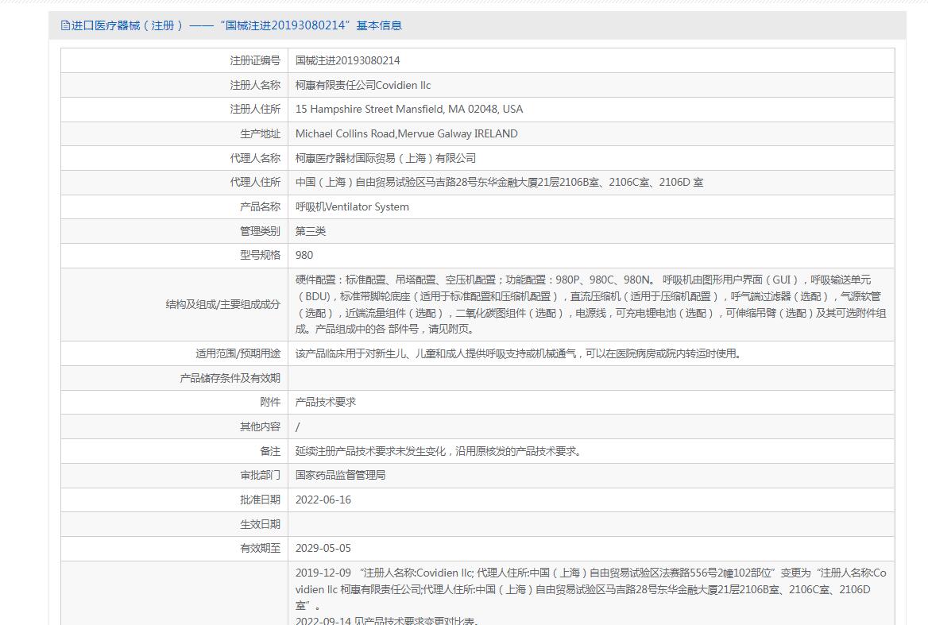The width and height of the screenshot is (928, 625).
Task: Select the 2019-12-09 change record text
Action: (590, 589)
